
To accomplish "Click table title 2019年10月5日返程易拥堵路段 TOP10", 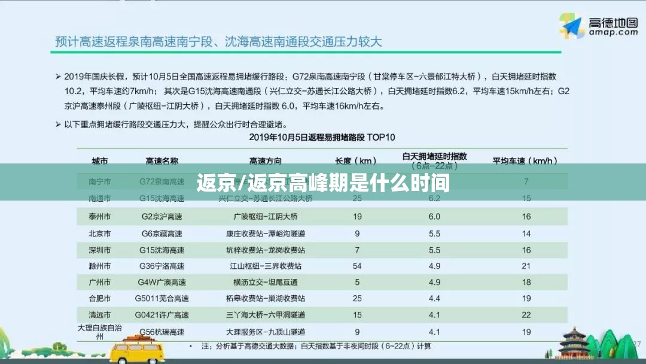I will tap(322, 137).
